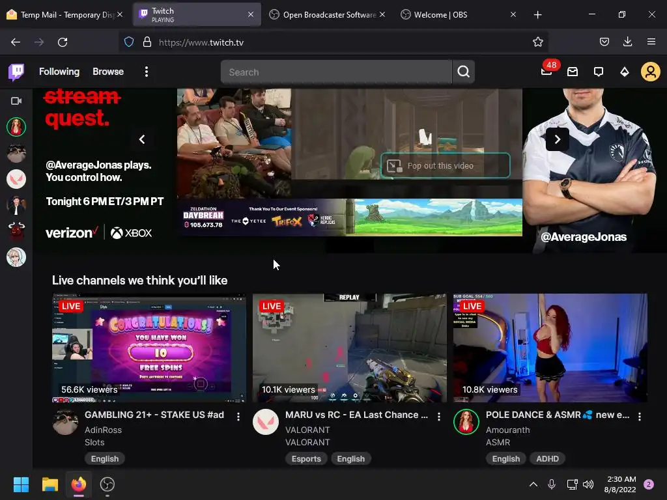Click AdinRoss avatar beside stream title

[65, 422]
